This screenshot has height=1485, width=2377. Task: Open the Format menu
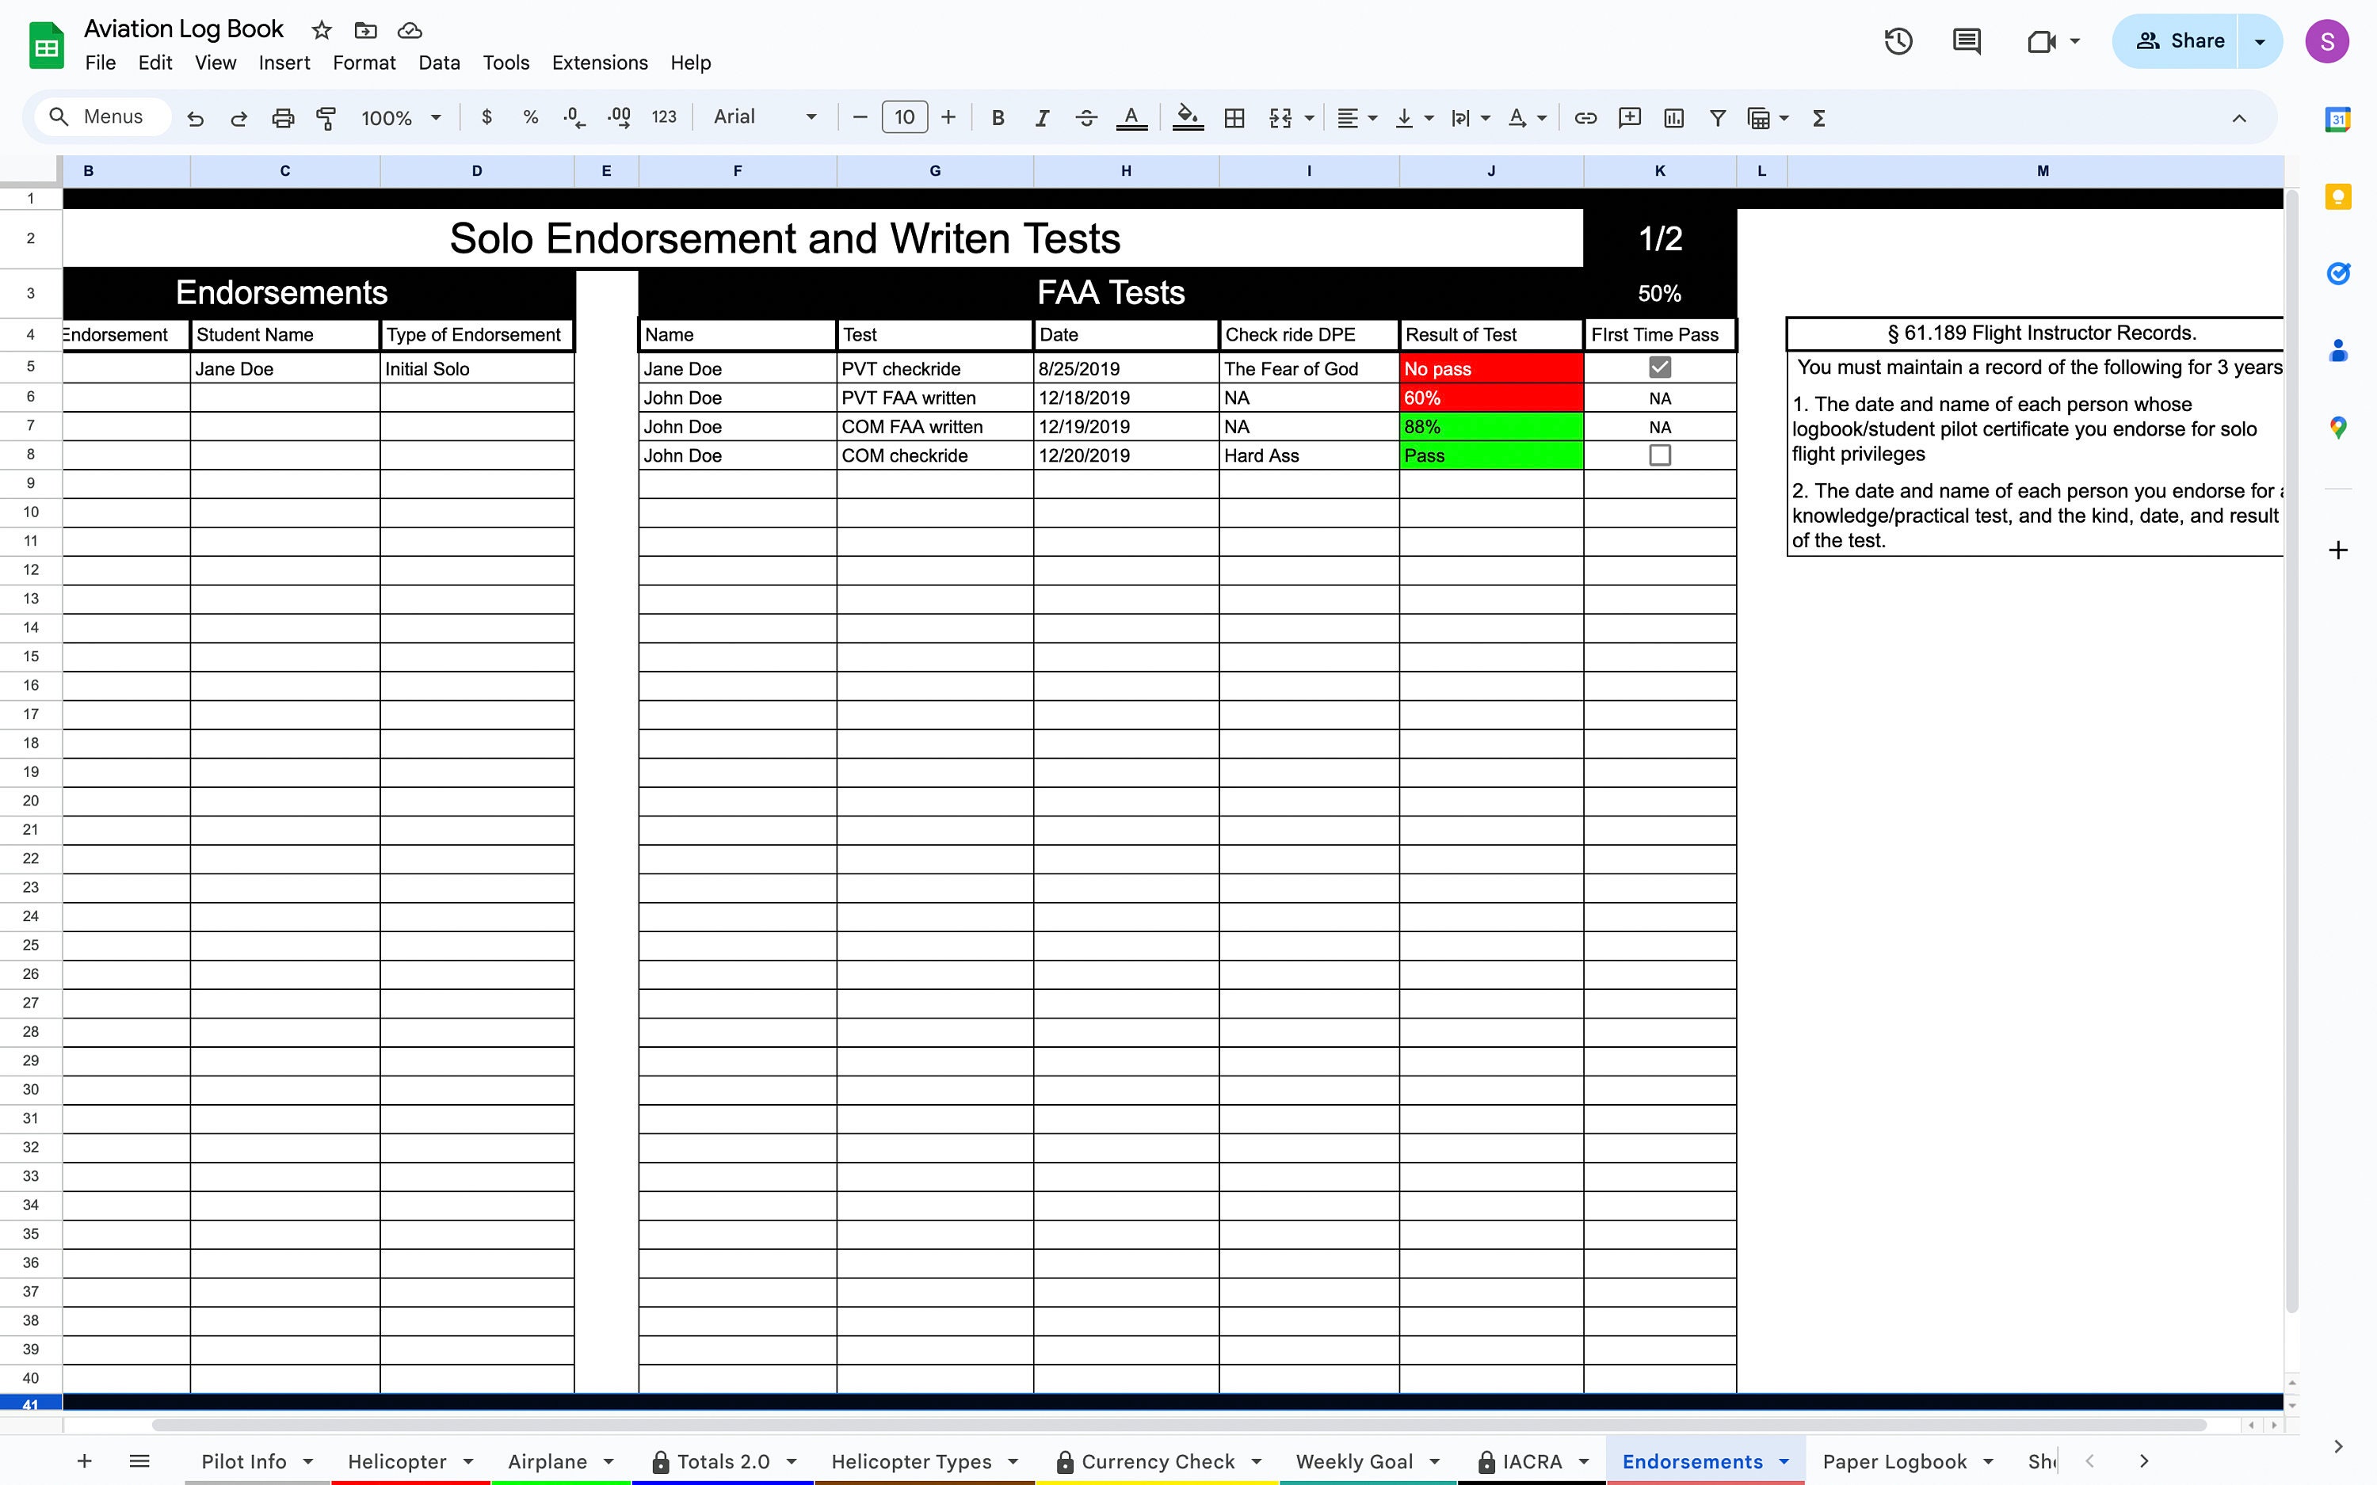pos(364,62)
